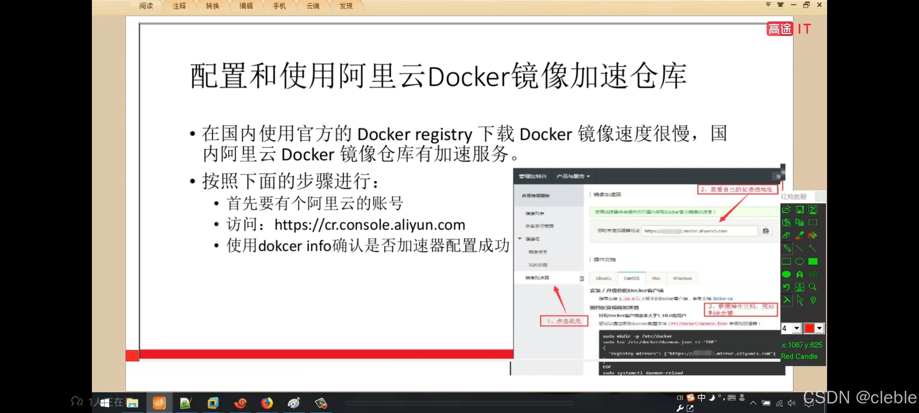Viewport: 919px width, 413px height.
Task: Switch to the 注释 tab
Action: coord(179,6)
